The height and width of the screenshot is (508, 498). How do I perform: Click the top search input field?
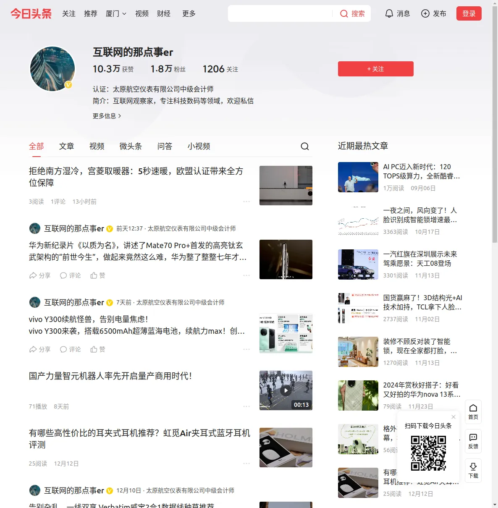280,13
